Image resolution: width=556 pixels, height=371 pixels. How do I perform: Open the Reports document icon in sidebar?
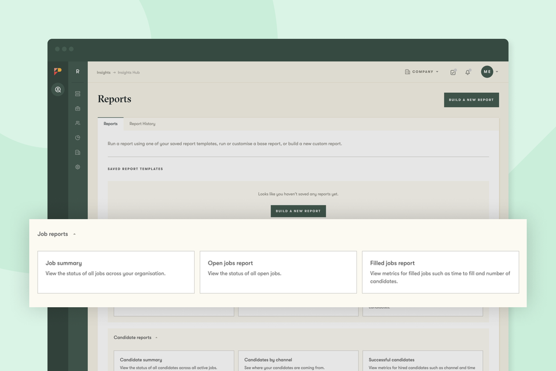coord(77,152)
